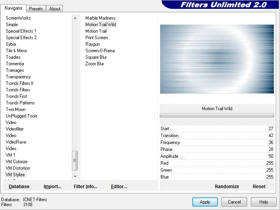Adjust the Amplitude slider
The image size is (280, 210).
coord(217,156)
